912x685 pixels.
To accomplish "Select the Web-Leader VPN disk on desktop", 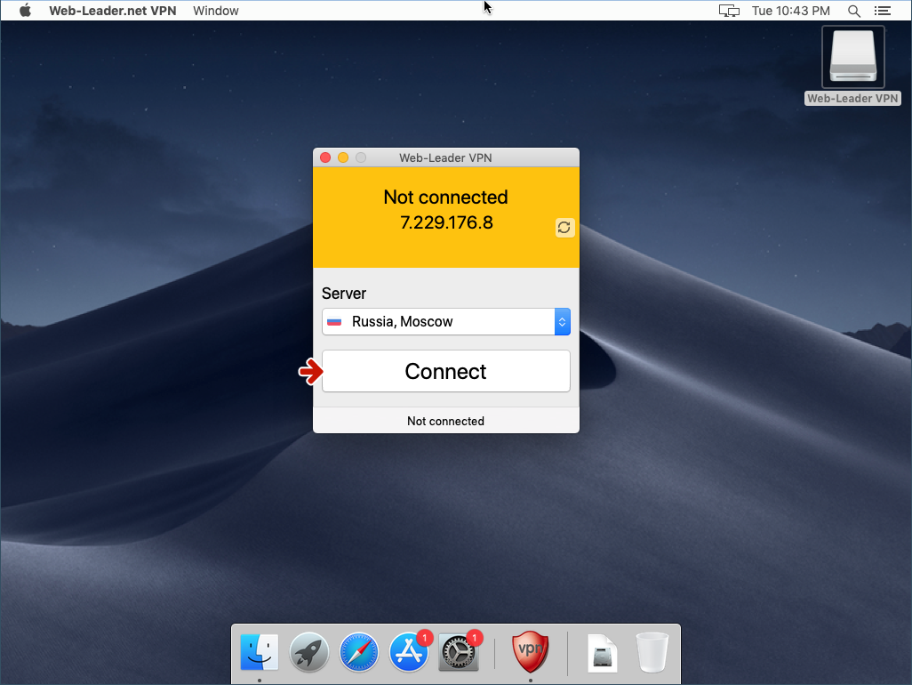I will (852, 65).
